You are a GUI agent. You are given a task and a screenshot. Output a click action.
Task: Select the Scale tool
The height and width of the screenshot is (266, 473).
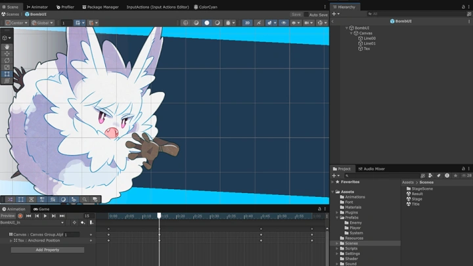[7, 67]
